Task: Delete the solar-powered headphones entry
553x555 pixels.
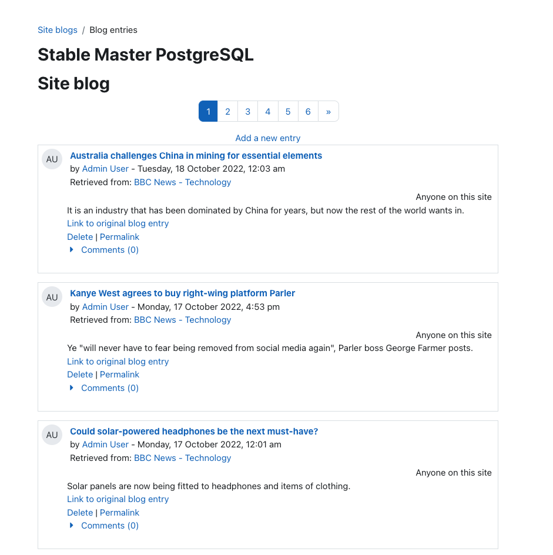Action: [x=80, y=513]
